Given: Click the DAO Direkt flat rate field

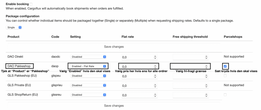Looking at the screenshot, I should click(x=139, y=57).
